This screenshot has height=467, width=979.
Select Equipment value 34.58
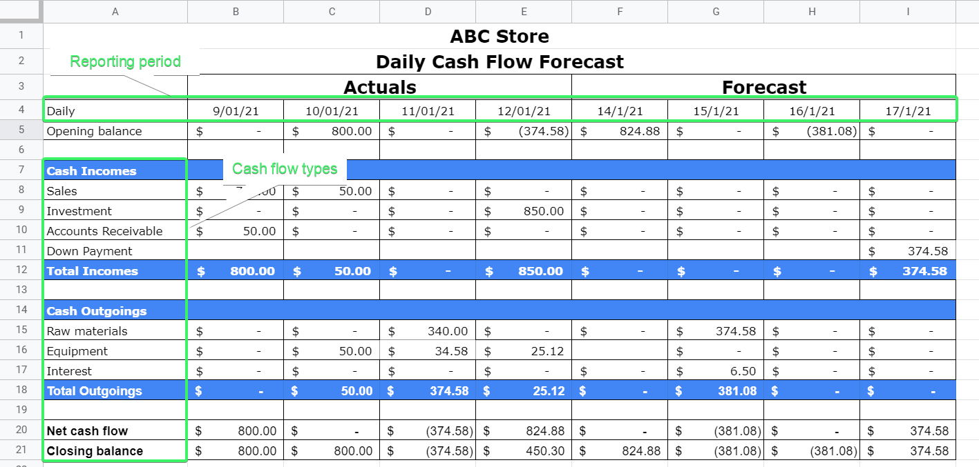(x=428, y=351)
